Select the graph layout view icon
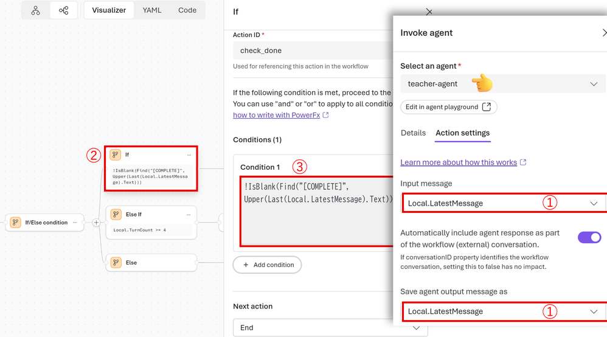The image size is (607, 337). (63, 10)
